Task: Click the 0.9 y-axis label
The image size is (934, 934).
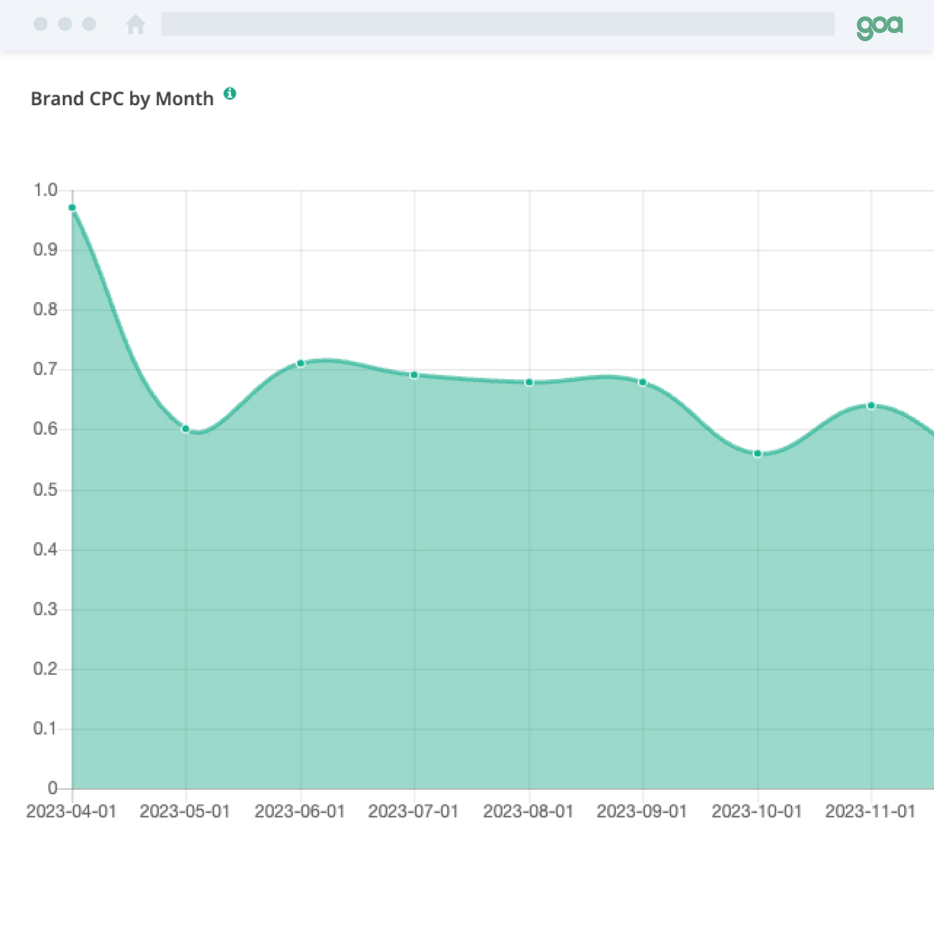Action: (45, 250)
